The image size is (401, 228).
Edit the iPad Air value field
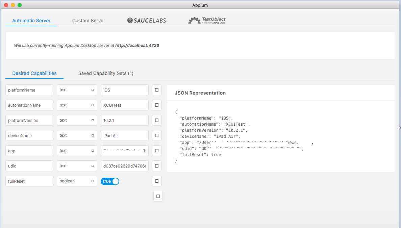coord(125,135)
